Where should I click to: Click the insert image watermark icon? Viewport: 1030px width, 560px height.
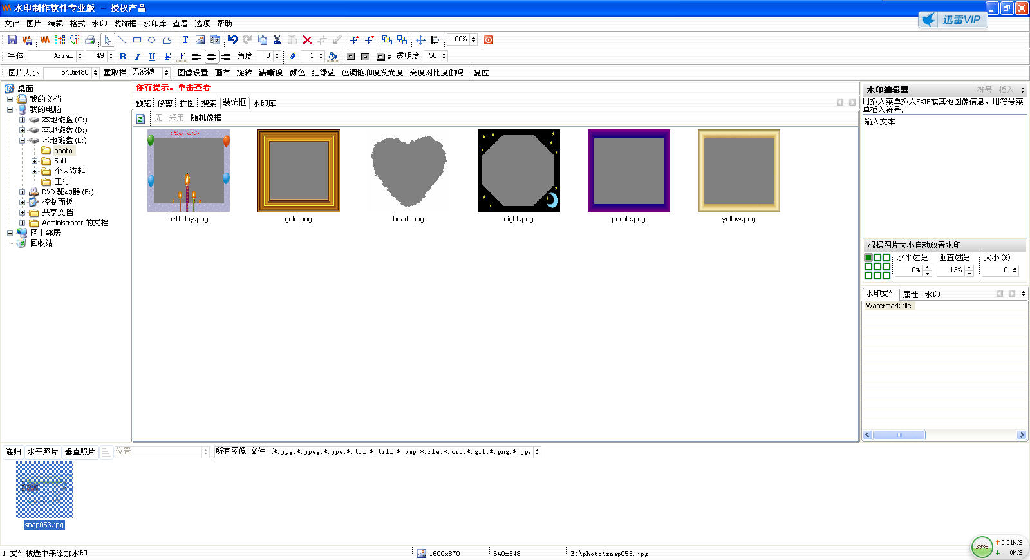pos(200,40)
